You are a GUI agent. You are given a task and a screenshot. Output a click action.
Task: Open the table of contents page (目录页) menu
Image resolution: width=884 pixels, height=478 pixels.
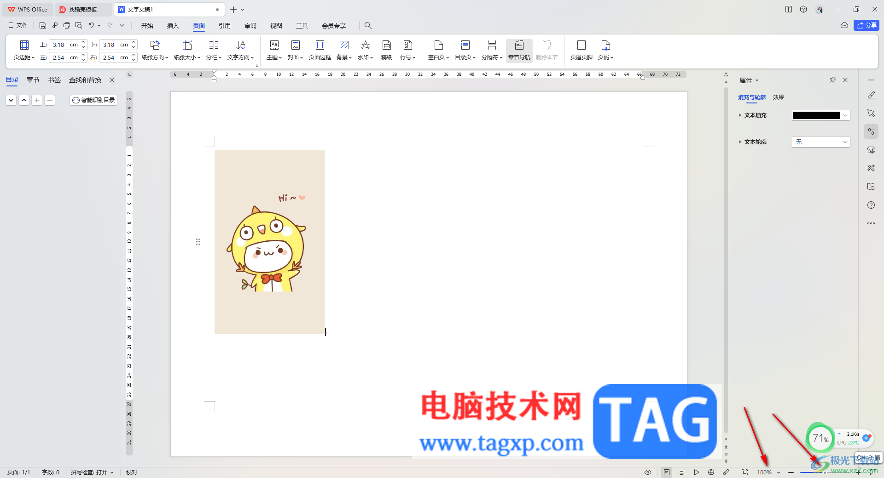coord(465,50)
